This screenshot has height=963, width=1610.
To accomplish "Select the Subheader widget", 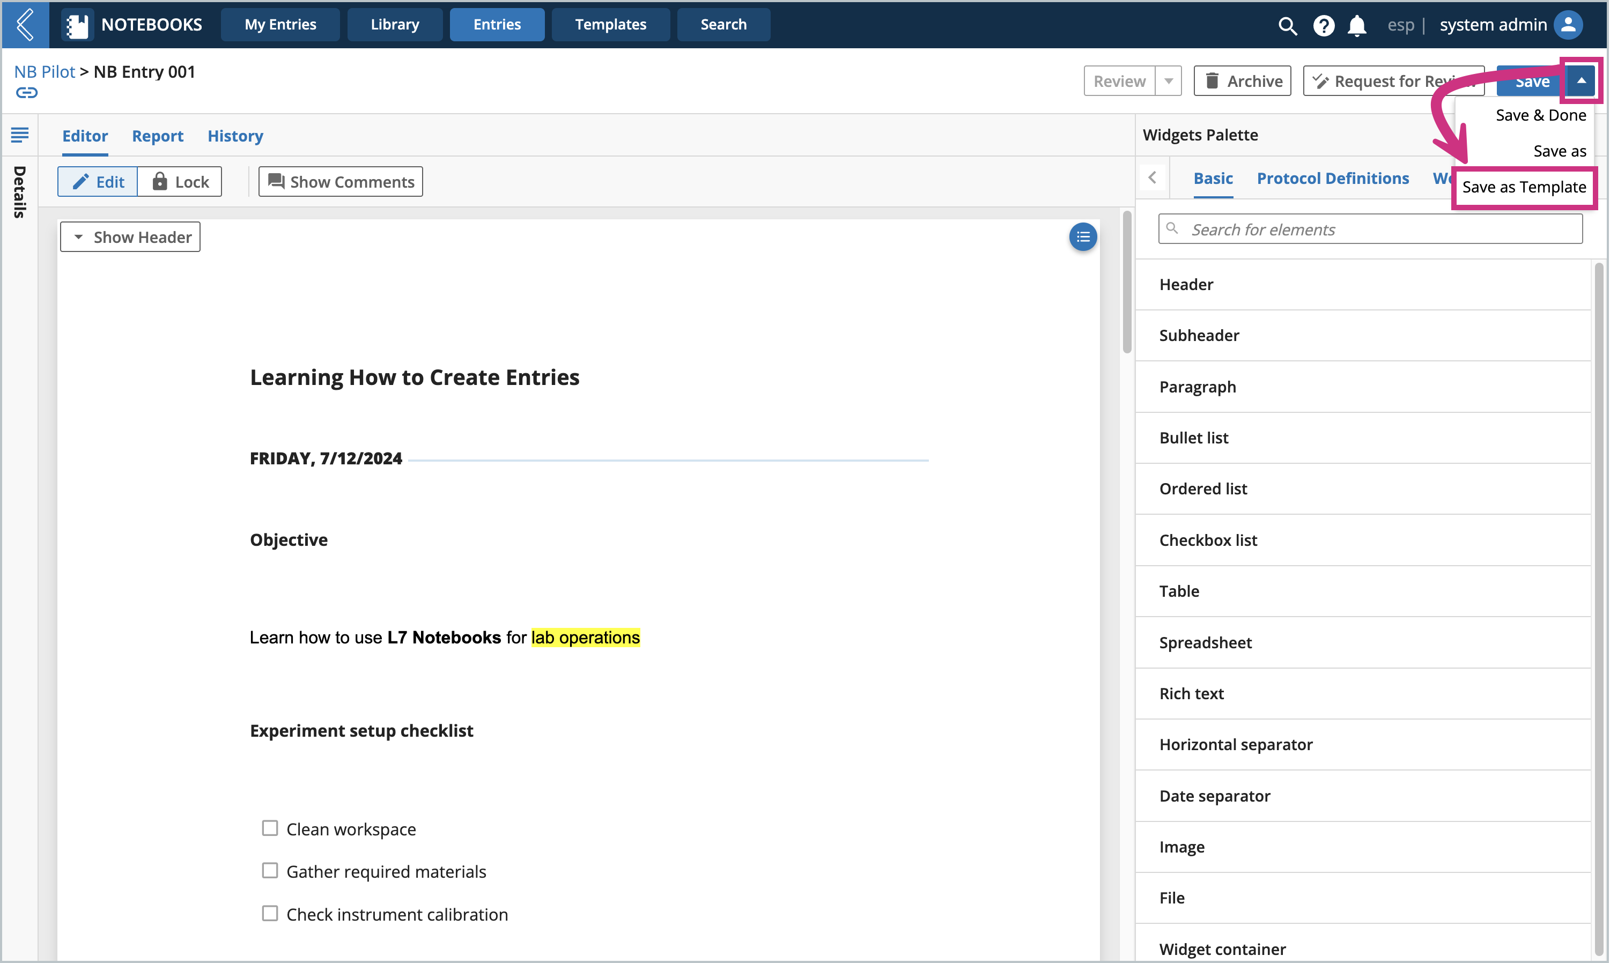I will (x=1363, y=336).
